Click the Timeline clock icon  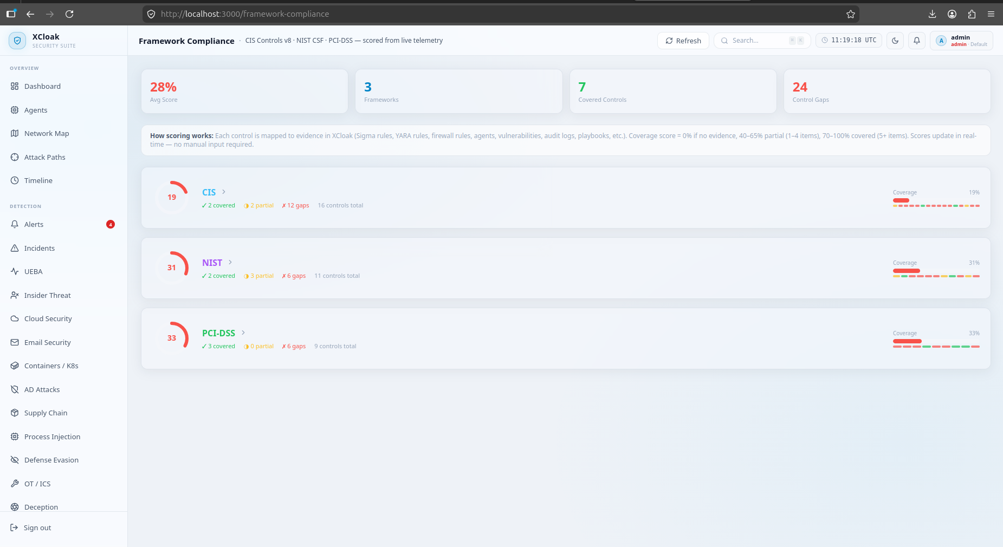point(15,180)
